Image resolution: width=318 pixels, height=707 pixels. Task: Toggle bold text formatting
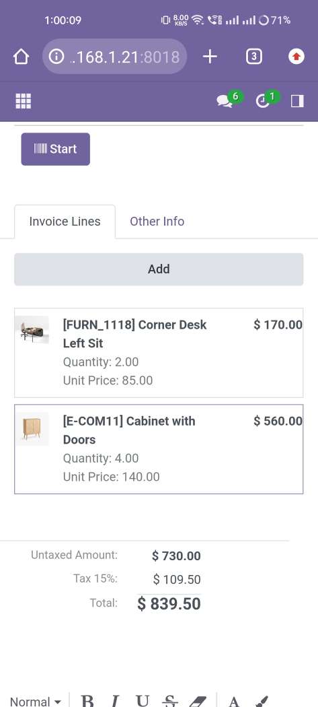(87, 700)
